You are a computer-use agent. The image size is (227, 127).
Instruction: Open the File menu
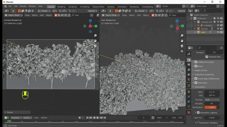point(10,6)
